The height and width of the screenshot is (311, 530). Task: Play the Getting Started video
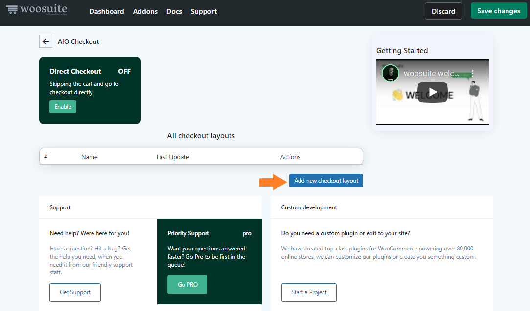point(433,92)
